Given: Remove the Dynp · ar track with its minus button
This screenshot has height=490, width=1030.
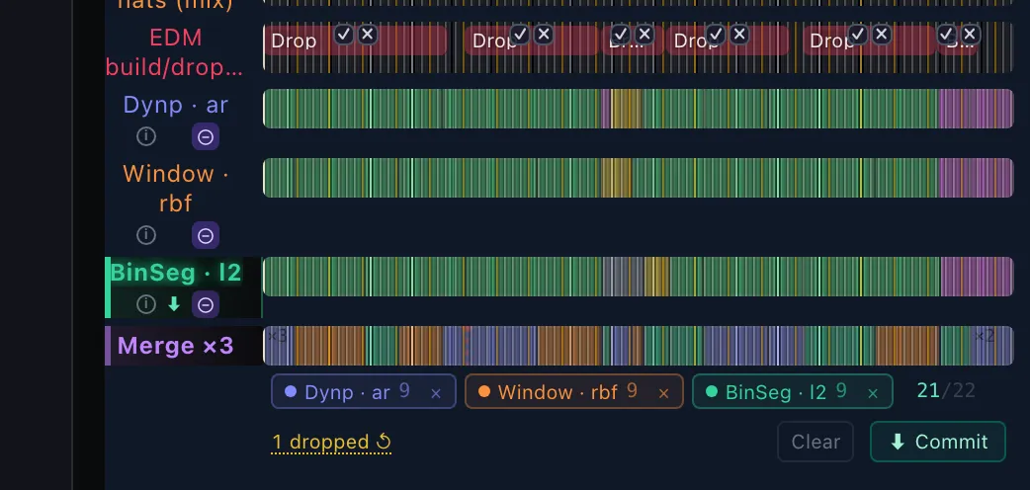Looking at the screenshot, I should click(206, 136).
